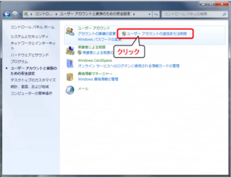Image resolution: width=231 pixels, height=178 pixels.
Task: Open the address bar history dropdown
Action: (x=149, y=14)
